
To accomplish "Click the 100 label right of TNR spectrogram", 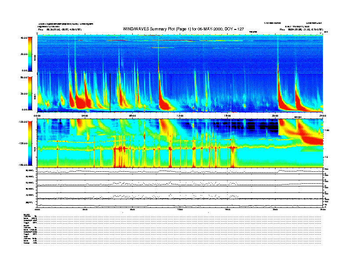I will click(x=326, y=130).
